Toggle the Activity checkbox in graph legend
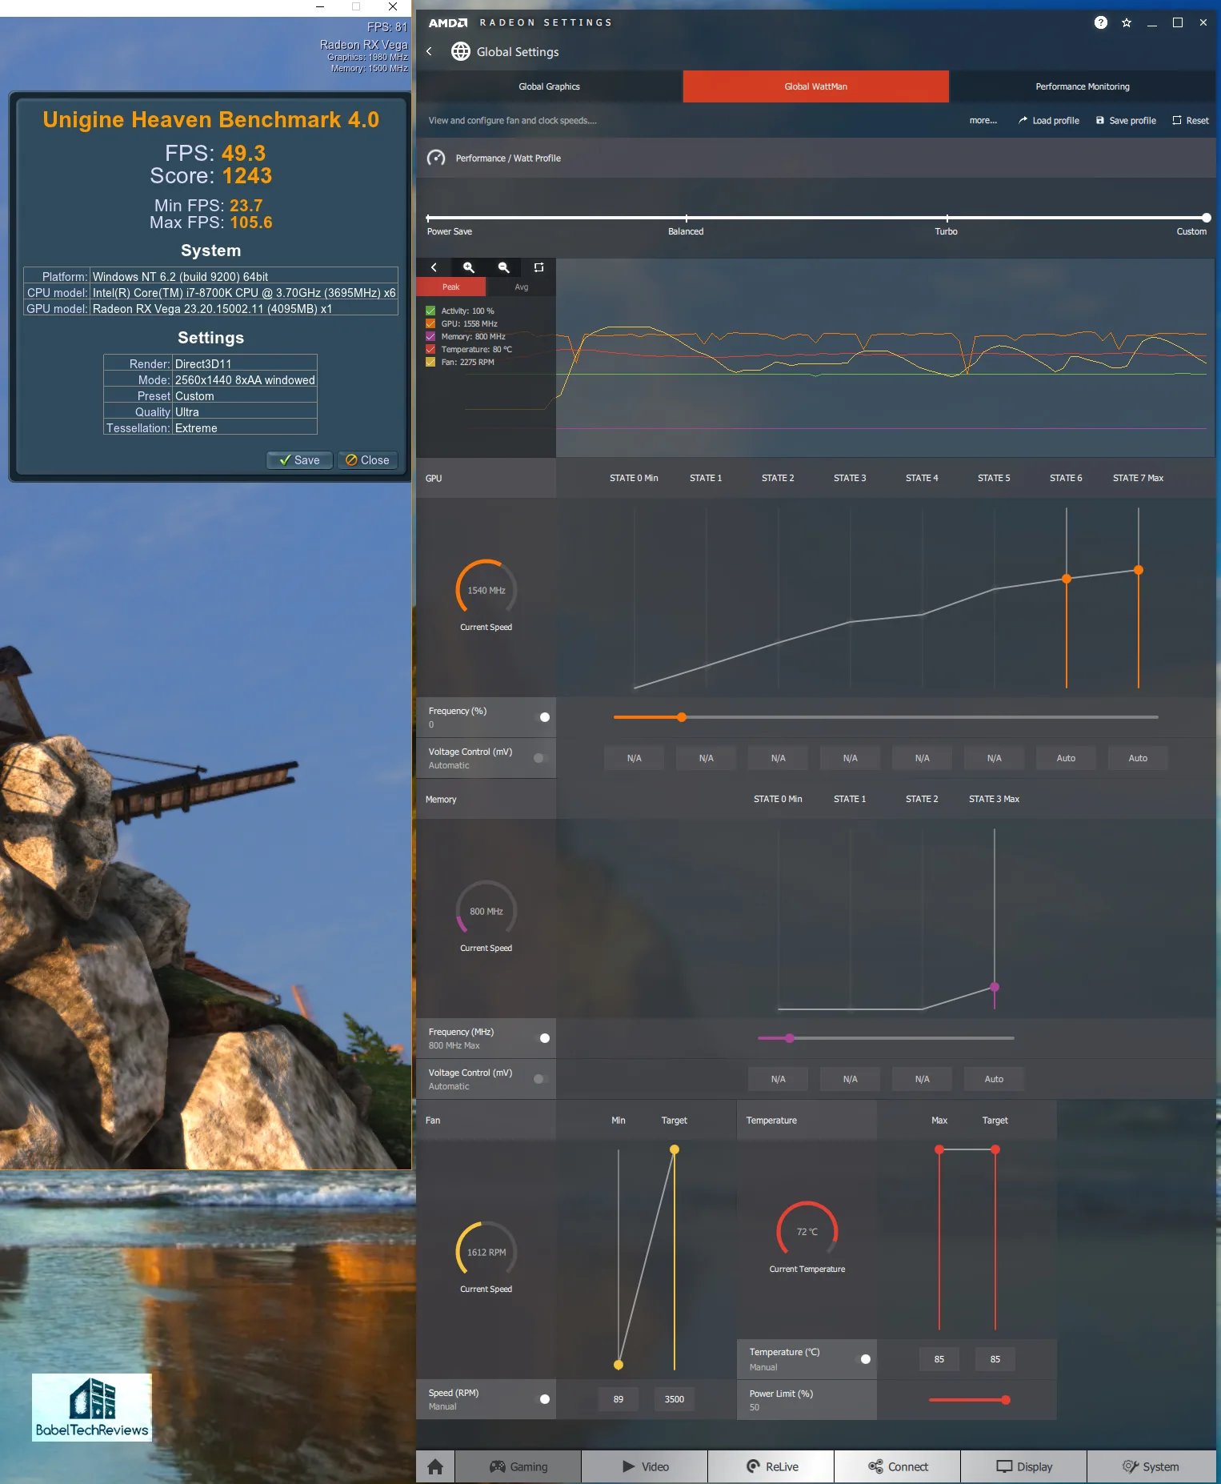1221x1484 pixels. point(430,311)
